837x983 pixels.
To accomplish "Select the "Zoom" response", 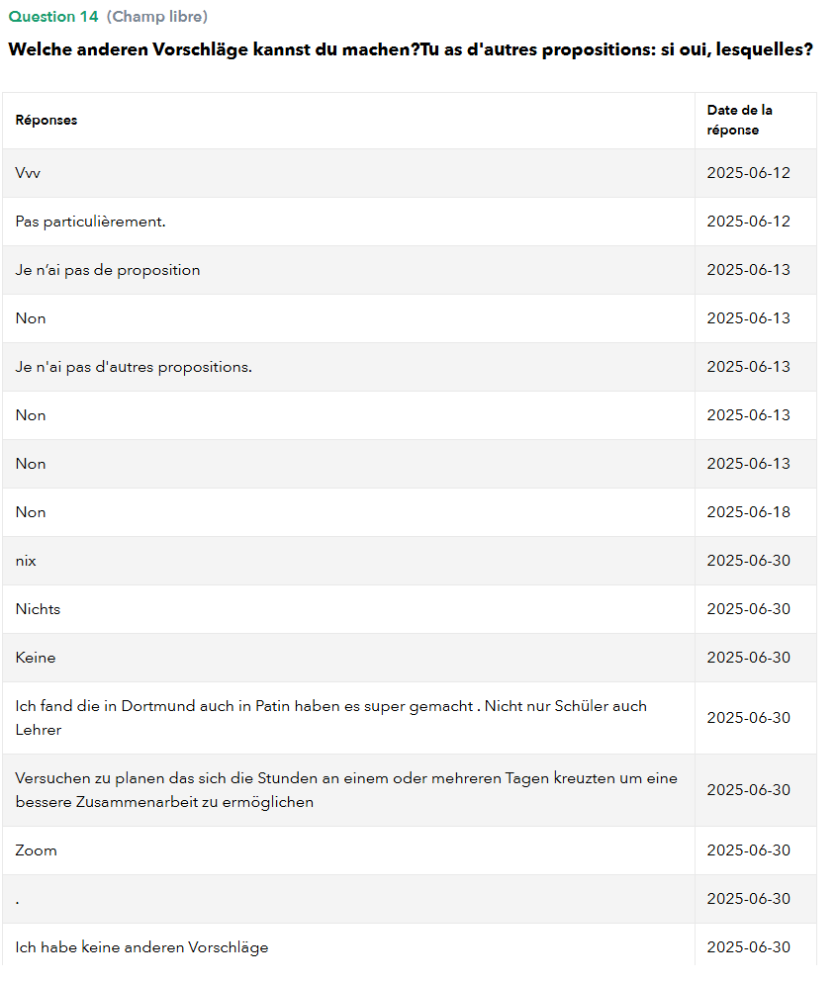I will 37,850.
